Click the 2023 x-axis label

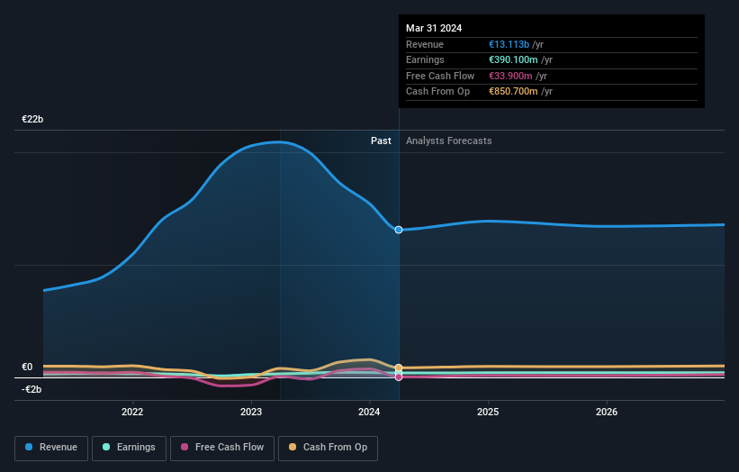click(251, 412)
